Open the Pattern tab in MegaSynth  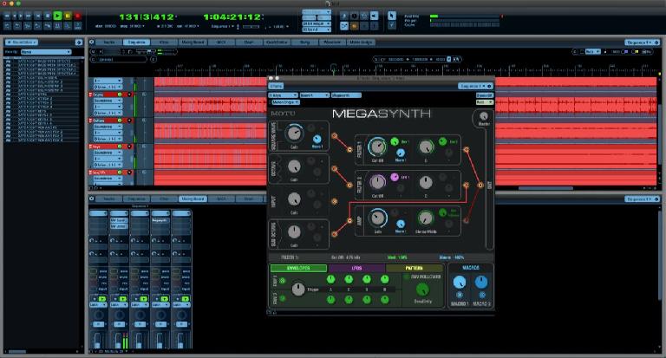415,269
